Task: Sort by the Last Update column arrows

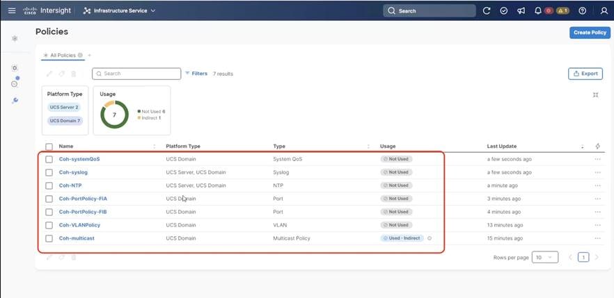Action: coord(582,147)
